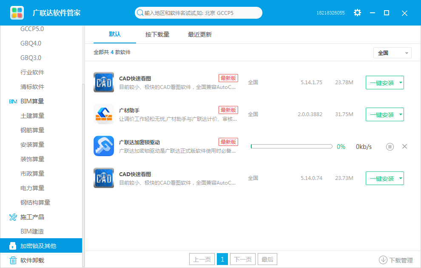
Task: Jump to 最后 last page
Action: 267,259
